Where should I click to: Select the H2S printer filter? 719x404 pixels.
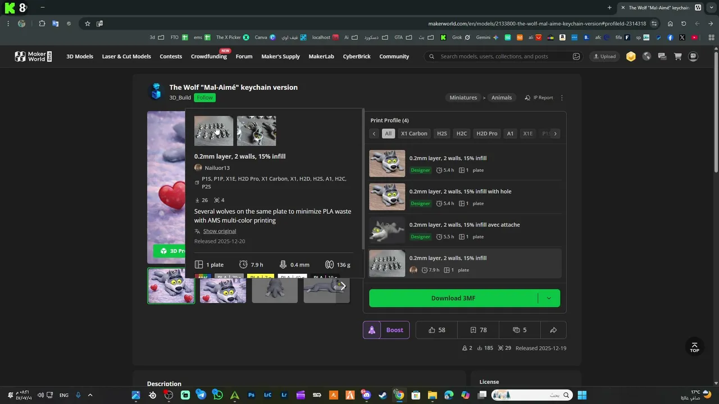tap(442, 134)
